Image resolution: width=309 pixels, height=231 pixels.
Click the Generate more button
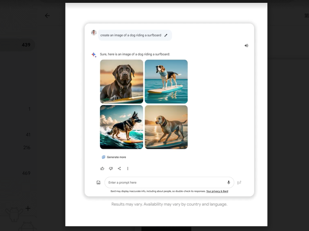[x=114, y=157]
